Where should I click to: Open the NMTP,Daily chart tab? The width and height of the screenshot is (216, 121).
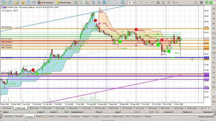[34, 108]
